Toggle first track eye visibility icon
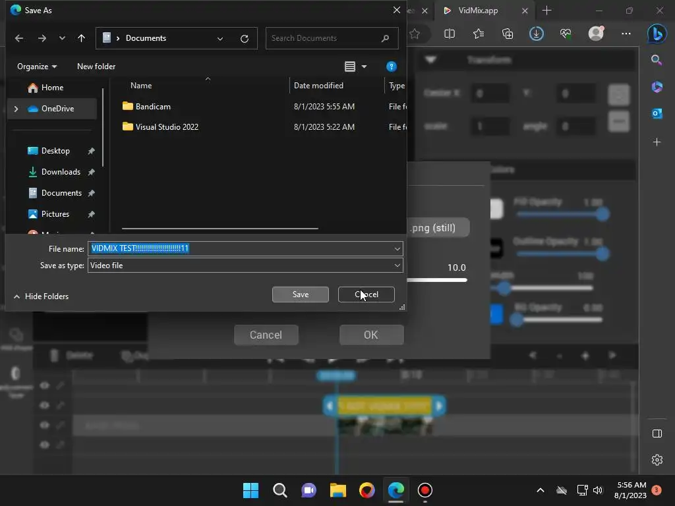This screenshot has width=675, height=506. click(x=44, y=385)
